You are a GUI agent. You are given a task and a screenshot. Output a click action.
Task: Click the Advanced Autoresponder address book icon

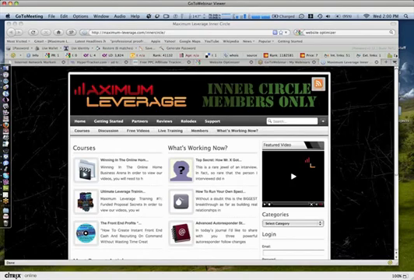click(x=181, y=233)
